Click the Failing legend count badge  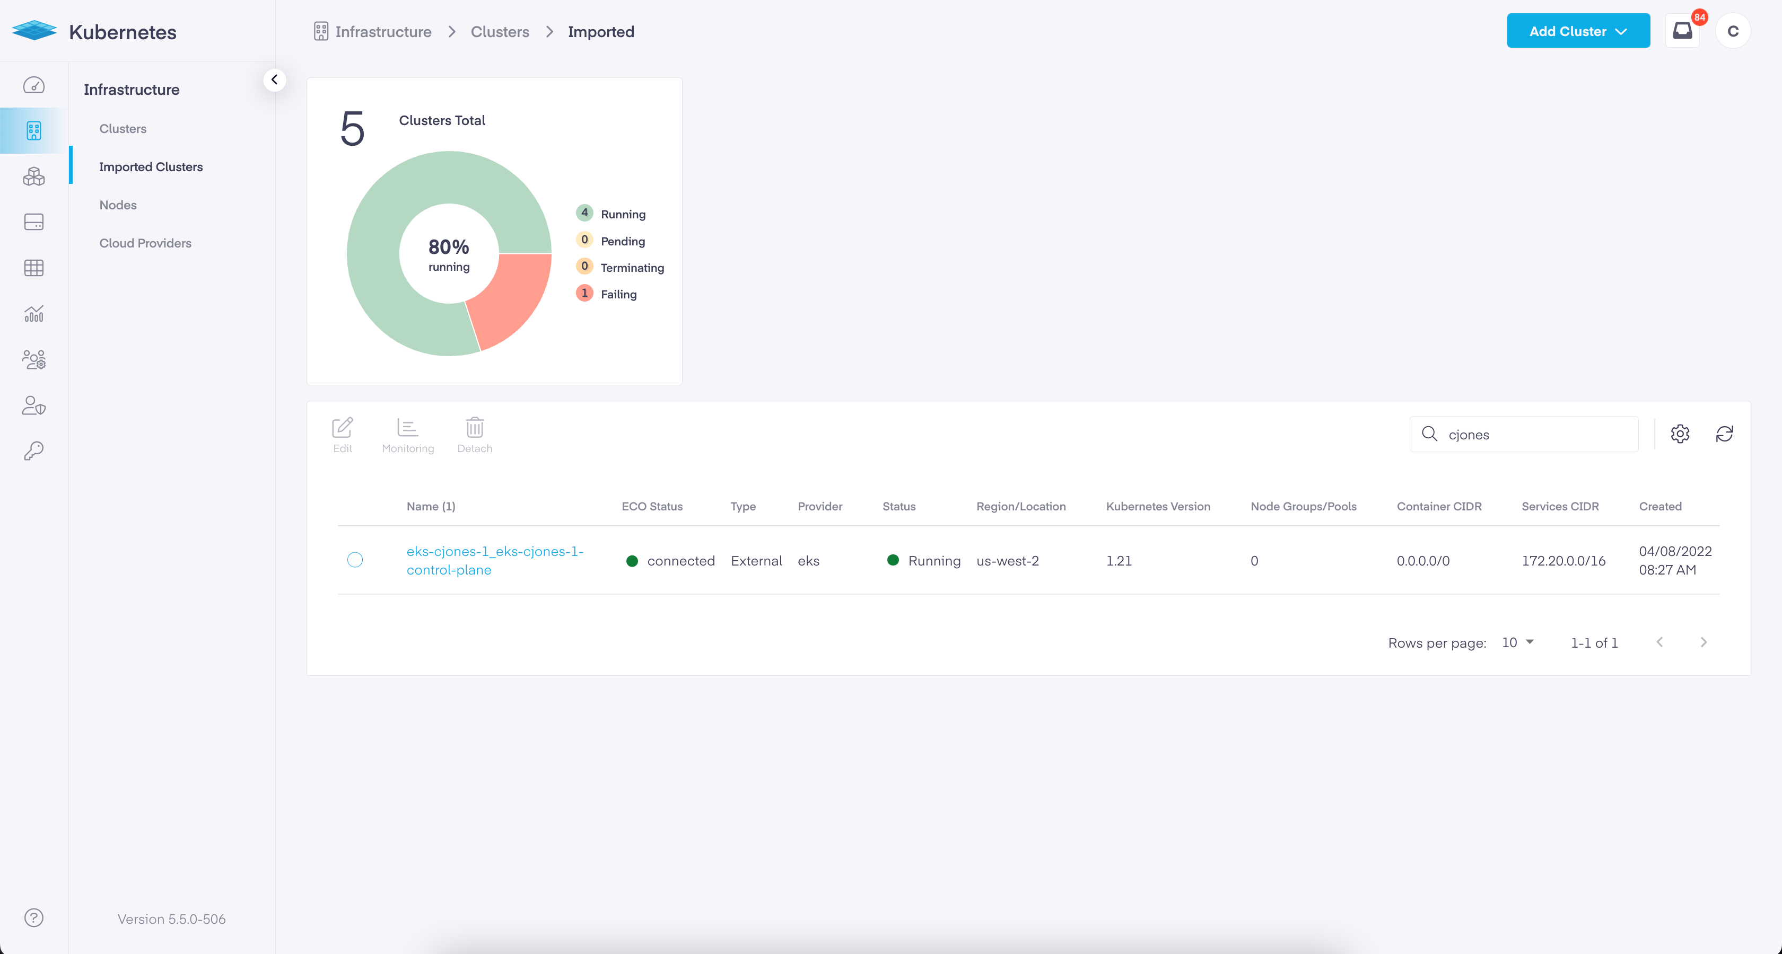click(x=584, y=293)
